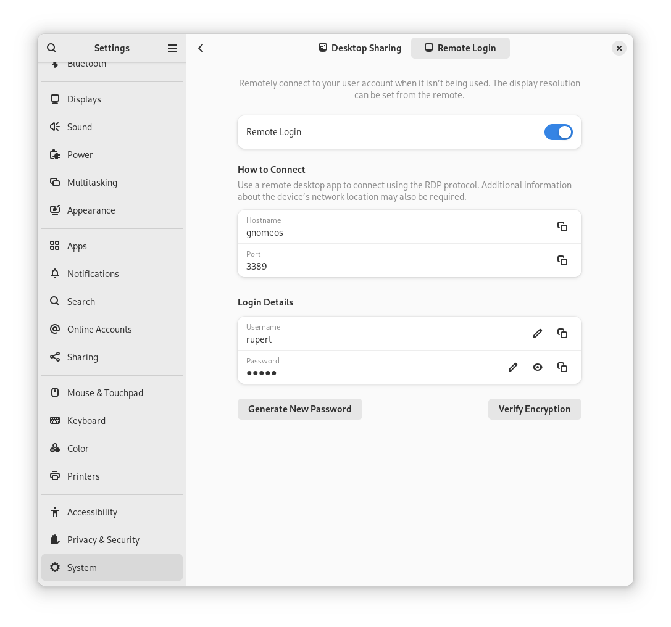The image size is (671, 627).
Task: Click Generate New Password button
Action: tap(299, 409)
